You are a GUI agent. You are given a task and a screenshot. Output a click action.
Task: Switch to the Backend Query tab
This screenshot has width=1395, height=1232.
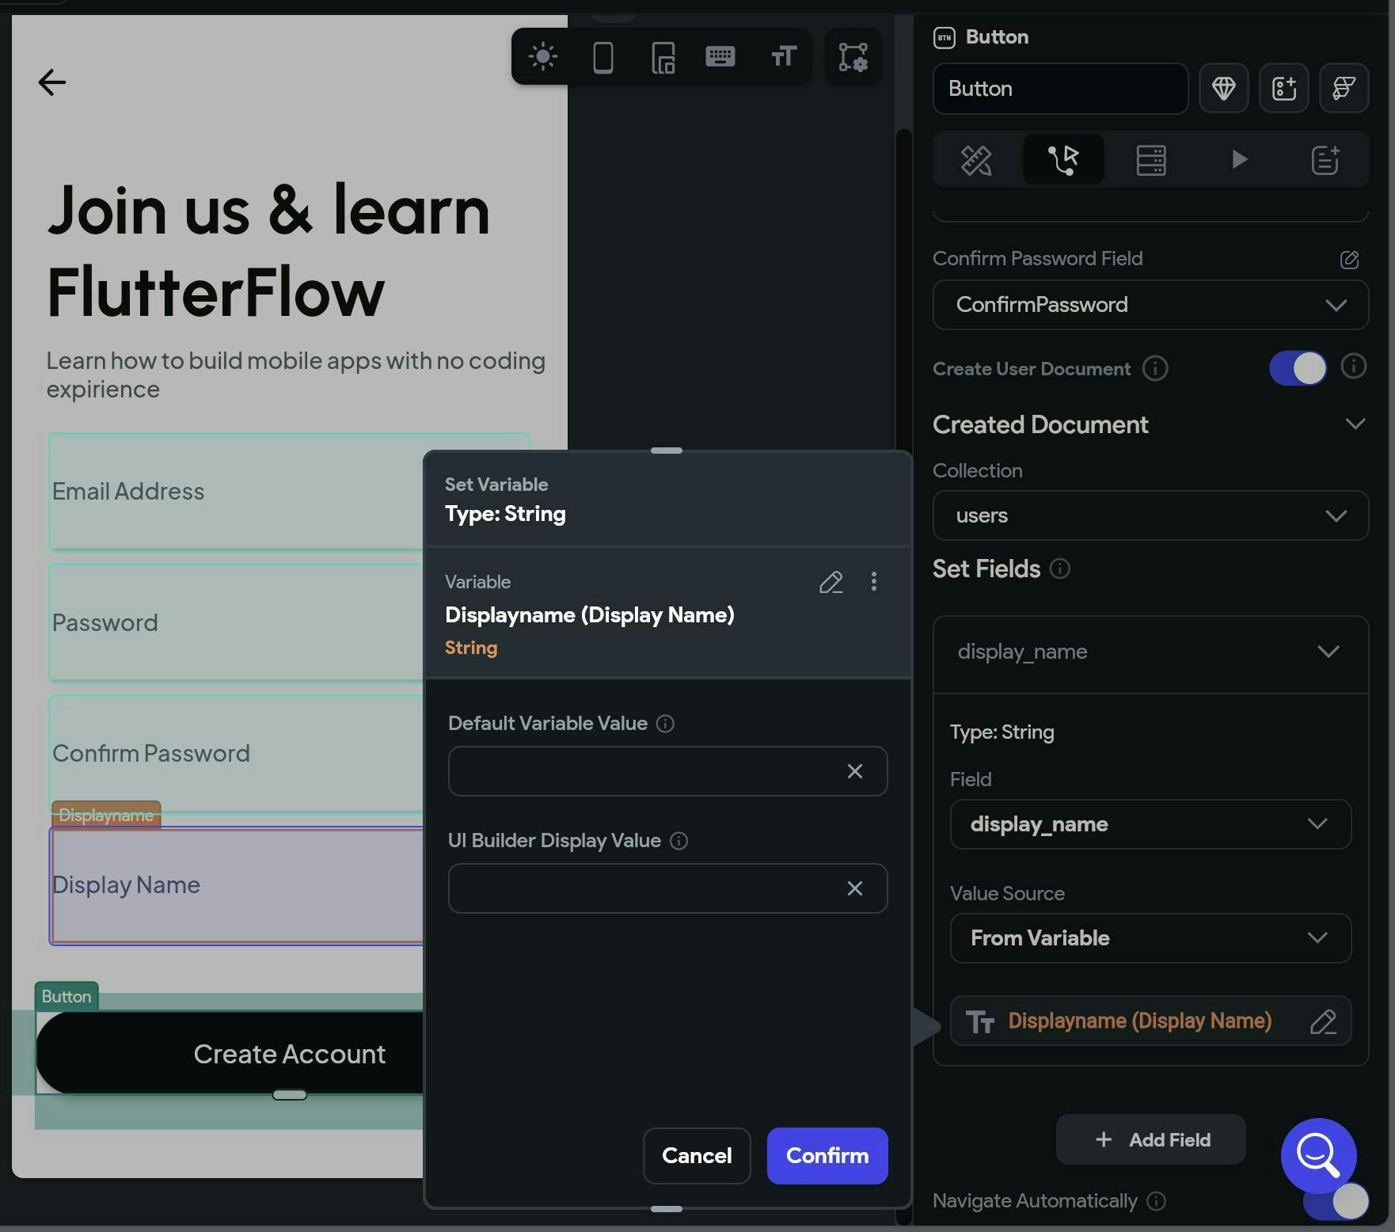(1151, 160)
